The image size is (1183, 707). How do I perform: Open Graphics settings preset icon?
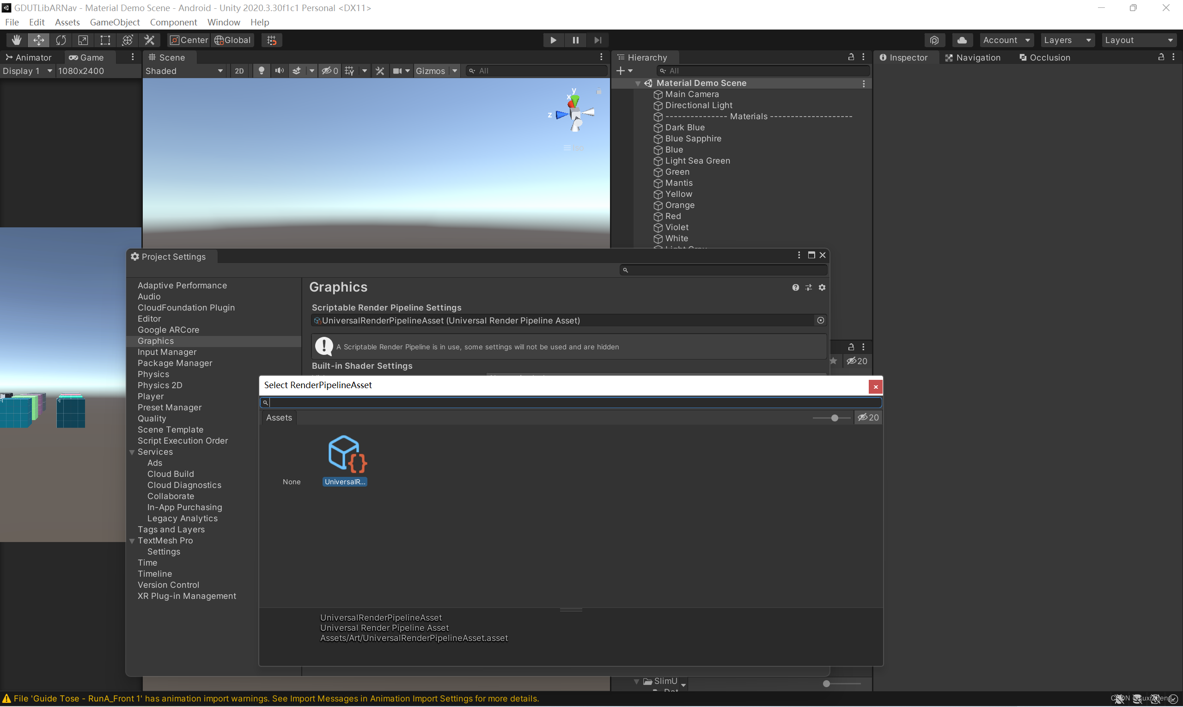coord(809,287)
